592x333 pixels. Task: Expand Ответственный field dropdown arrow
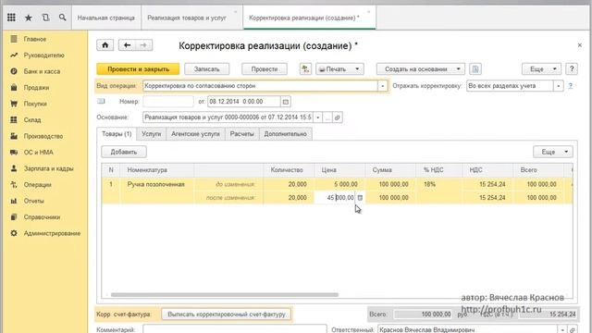click(562, 329)
